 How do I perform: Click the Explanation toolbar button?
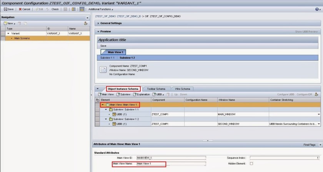[142, 94]
